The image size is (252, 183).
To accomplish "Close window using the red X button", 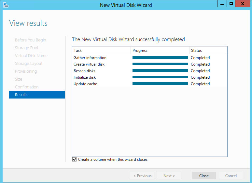I will (243, 4).
